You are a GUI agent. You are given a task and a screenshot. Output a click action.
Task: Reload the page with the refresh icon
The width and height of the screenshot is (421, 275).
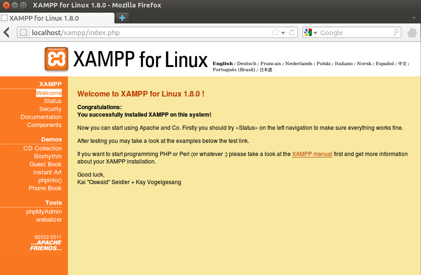click(292, 32)
